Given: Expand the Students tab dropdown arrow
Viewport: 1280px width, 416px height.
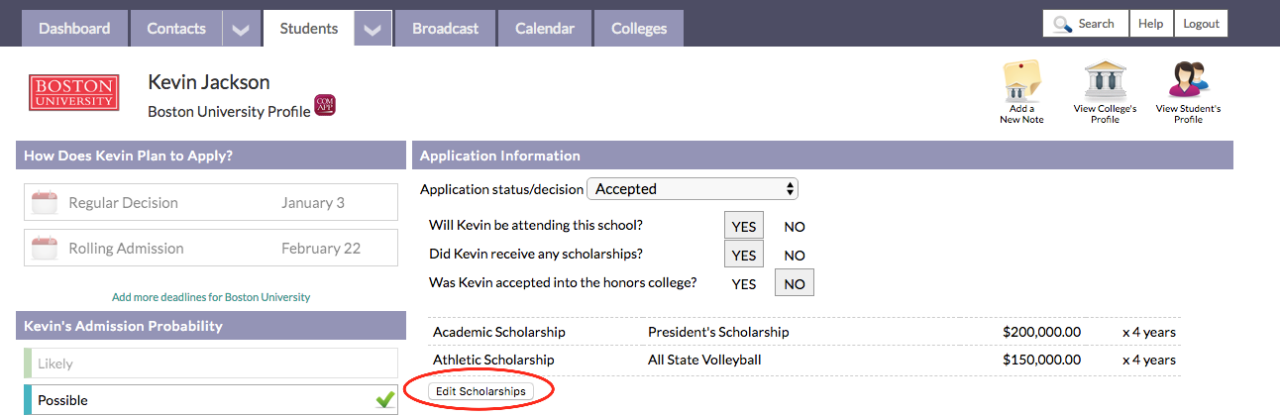Looking at the screenshot, I should [373, 29].
